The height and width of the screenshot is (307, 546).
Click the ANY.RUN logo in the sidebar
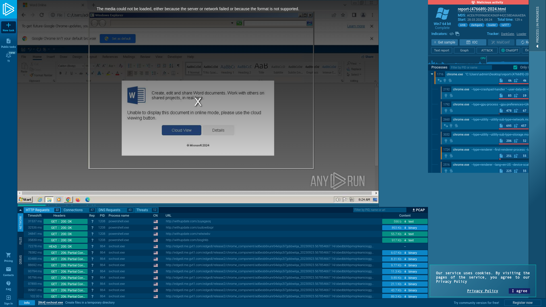9,9
